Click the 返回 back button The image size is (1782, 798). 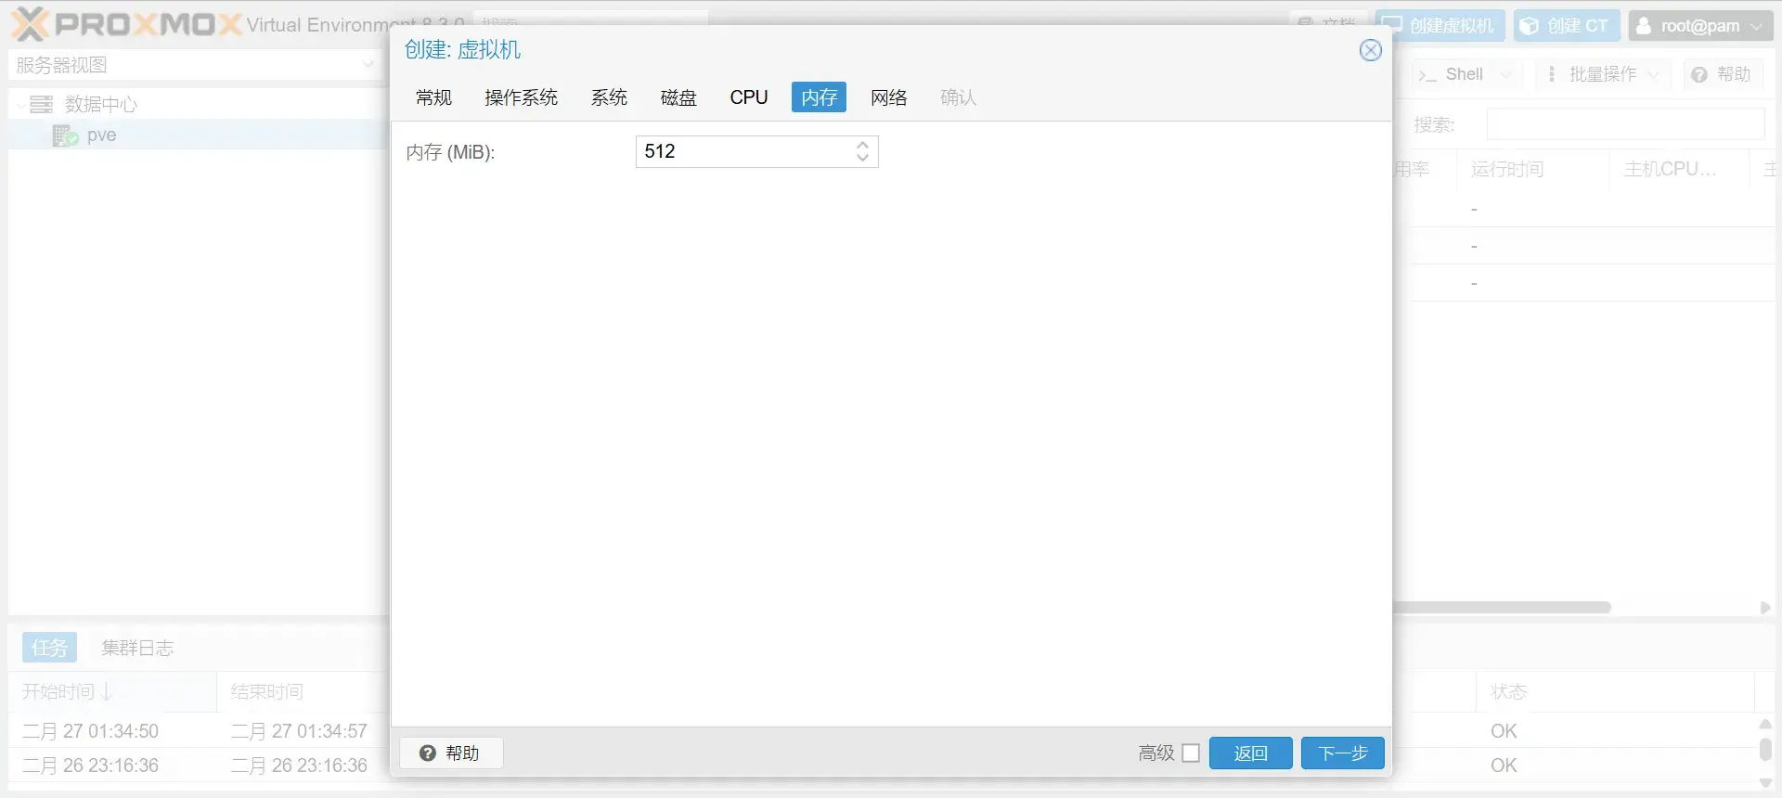click(x=1250, y=753)
